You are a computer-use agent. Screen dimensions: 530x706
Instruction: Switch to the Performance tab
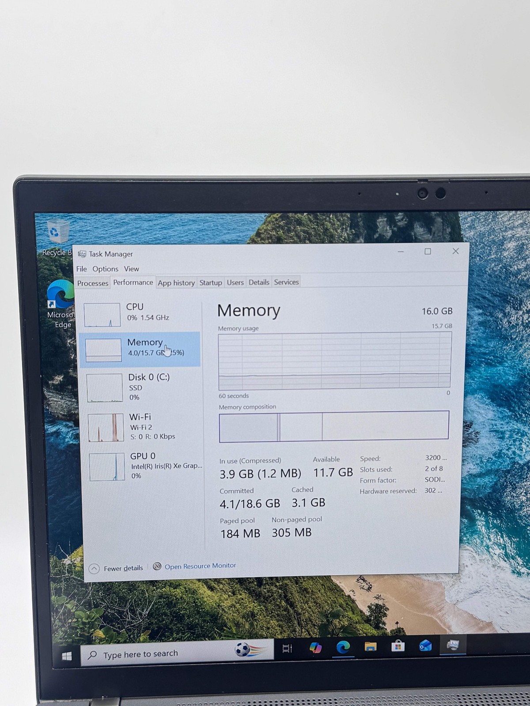click(133, 282)
